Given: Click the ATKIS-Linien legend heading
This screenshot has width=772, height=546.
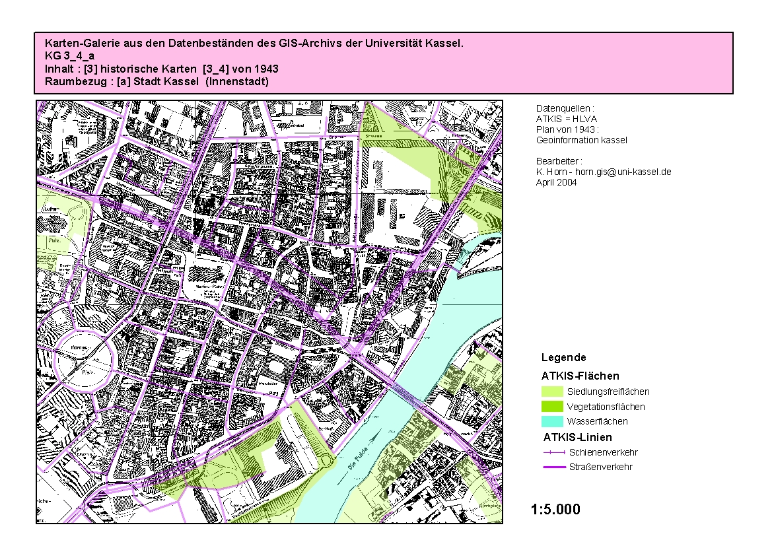Looking at the screenshot, I should point(577,437).
